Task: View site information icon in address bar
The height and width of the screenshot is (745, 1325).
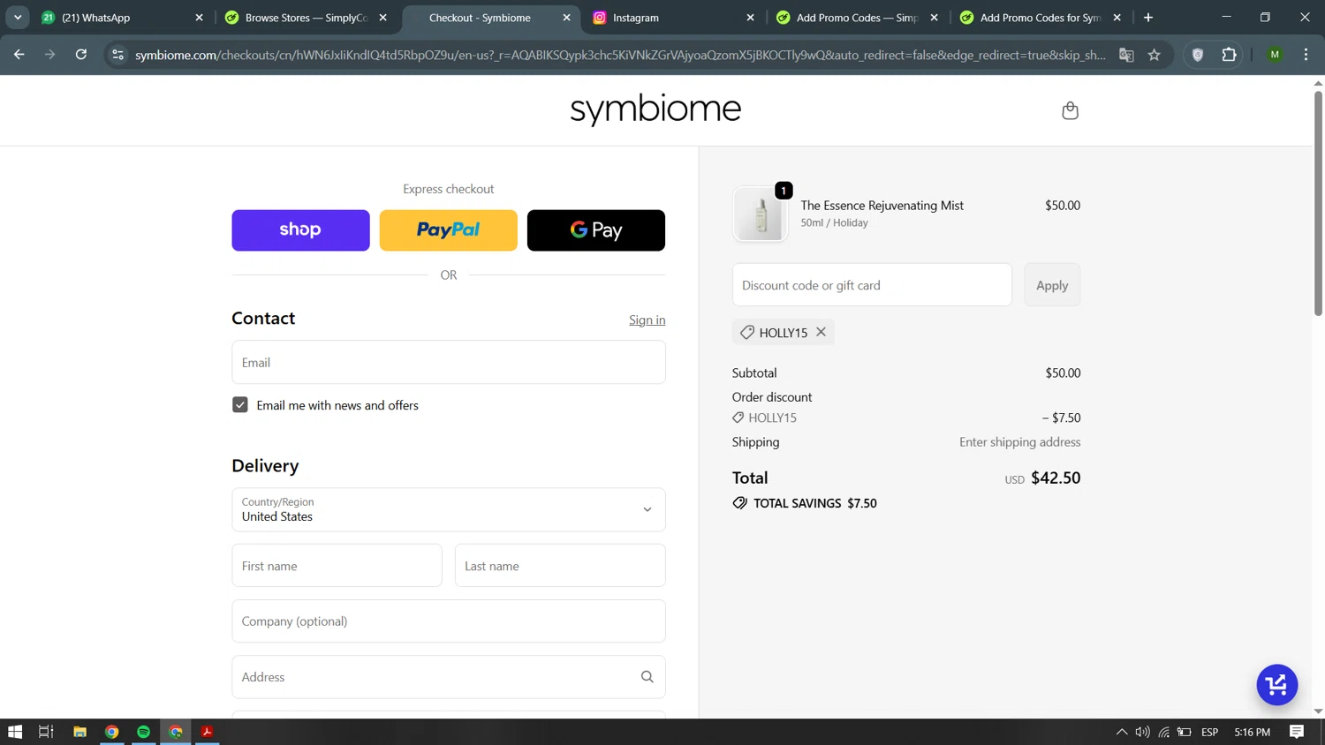Action: click(117, 55)
